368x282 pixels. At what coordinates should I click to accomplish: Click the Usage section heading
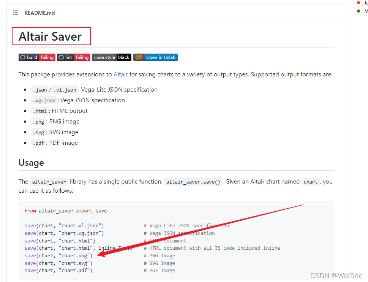[31, 163]
